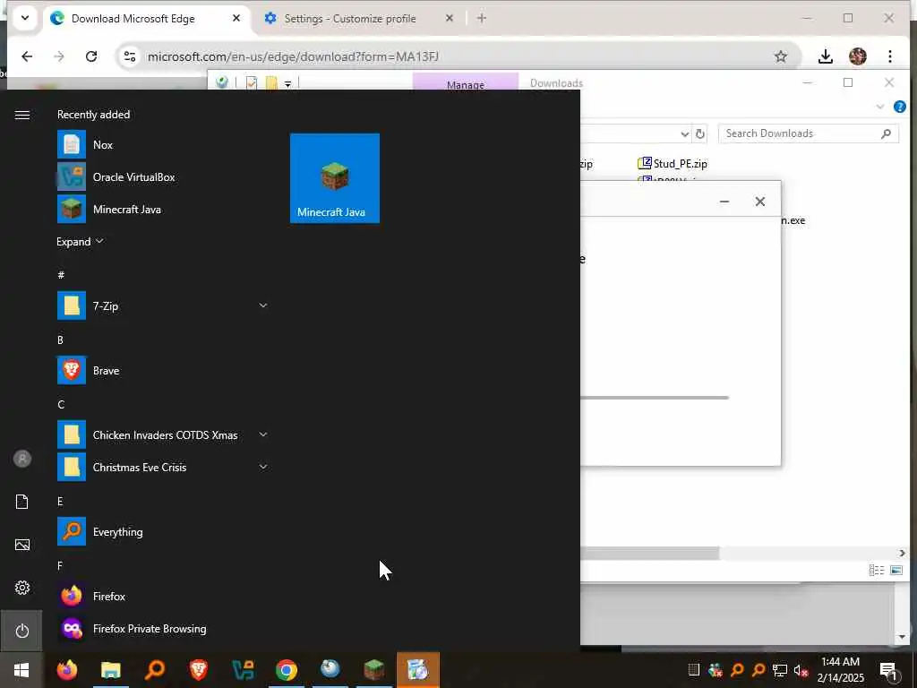Open Chrome downloads icon
Image resolution: width=917 pixels, height=688 pixels.
(825, 56)
